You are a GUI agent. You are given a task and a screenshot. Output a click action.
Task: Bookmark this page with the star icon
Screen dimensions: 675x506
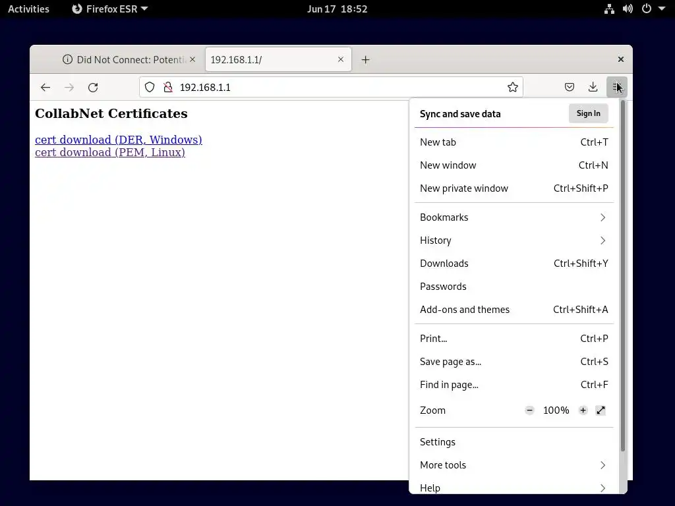pos(512,88)
